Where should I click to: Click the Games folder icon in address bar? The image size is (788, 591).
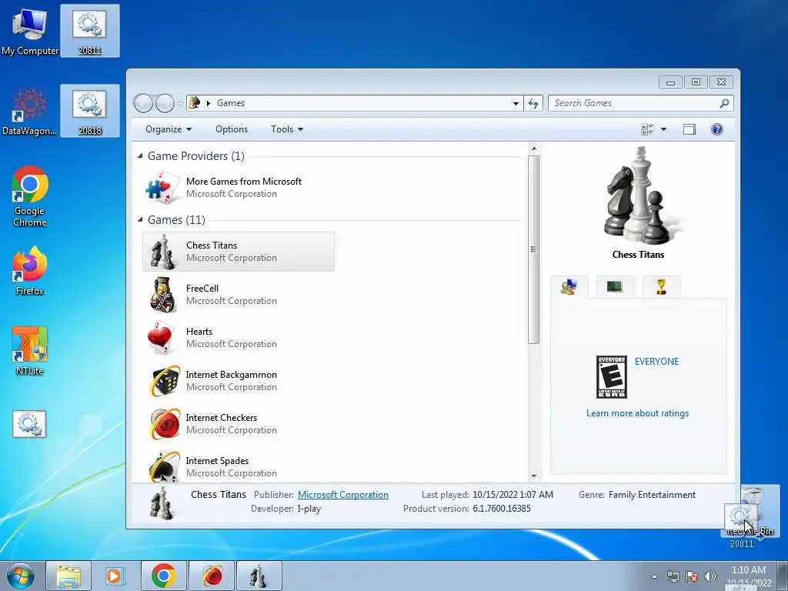coord(194,103)
